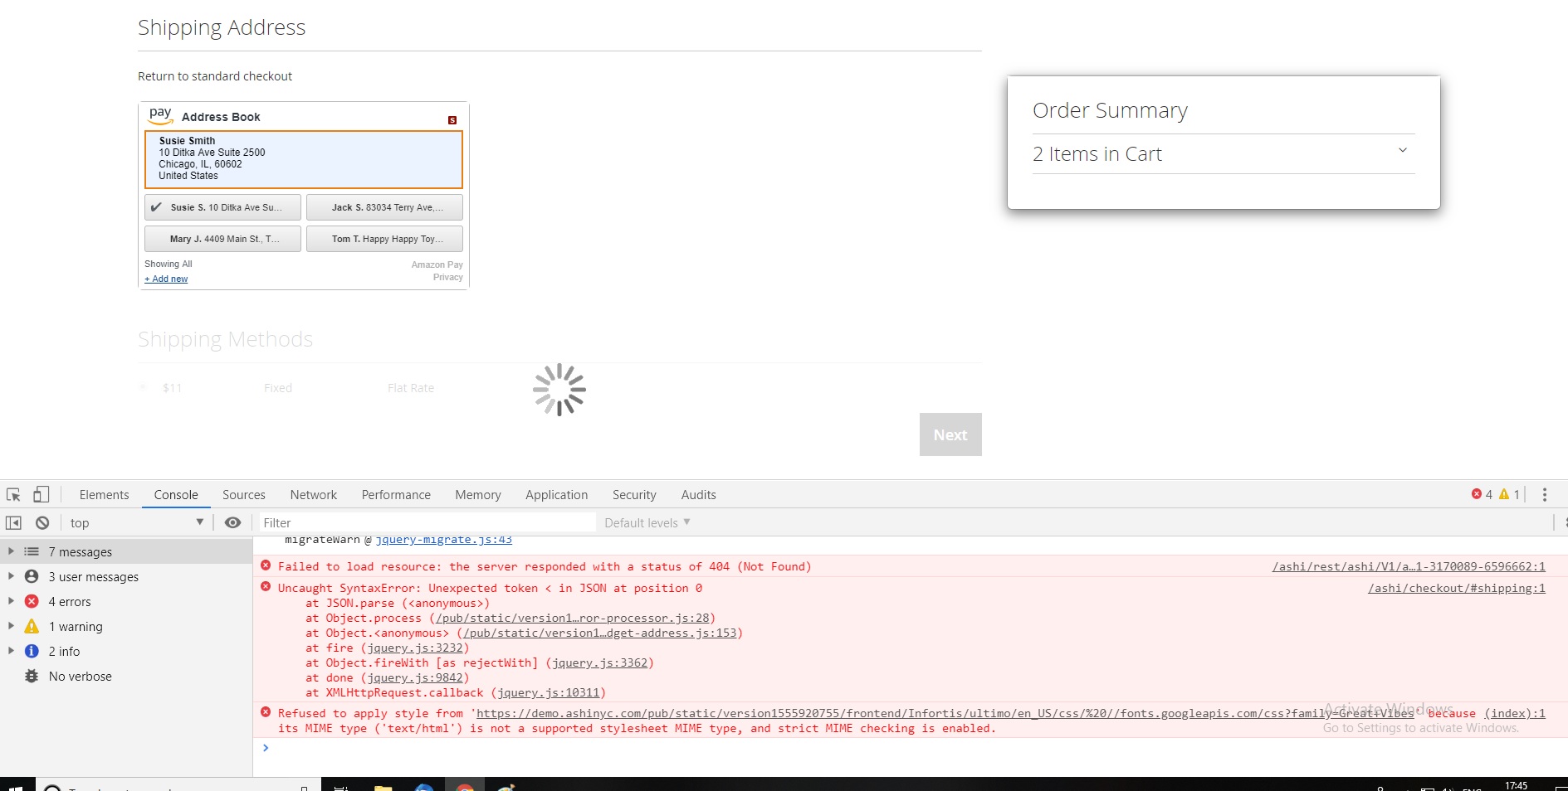The image size is (1568, 791).
Task: Launch Chrome from the taskbar
Action: coord(465,786)
